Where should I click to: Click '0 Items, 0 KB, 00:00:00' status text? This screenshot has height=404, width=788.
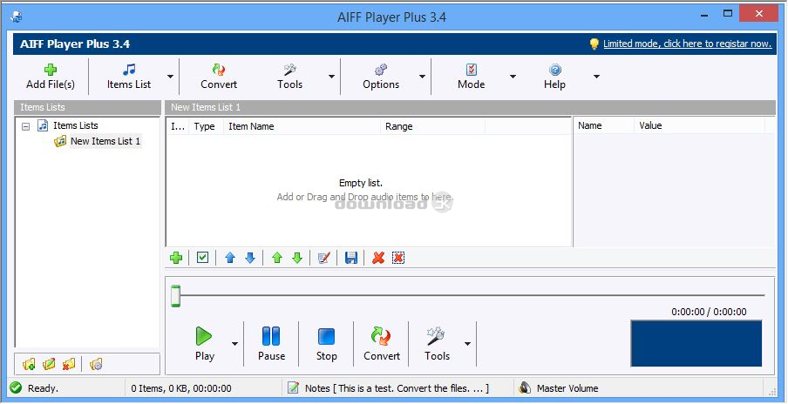point(181,388)
